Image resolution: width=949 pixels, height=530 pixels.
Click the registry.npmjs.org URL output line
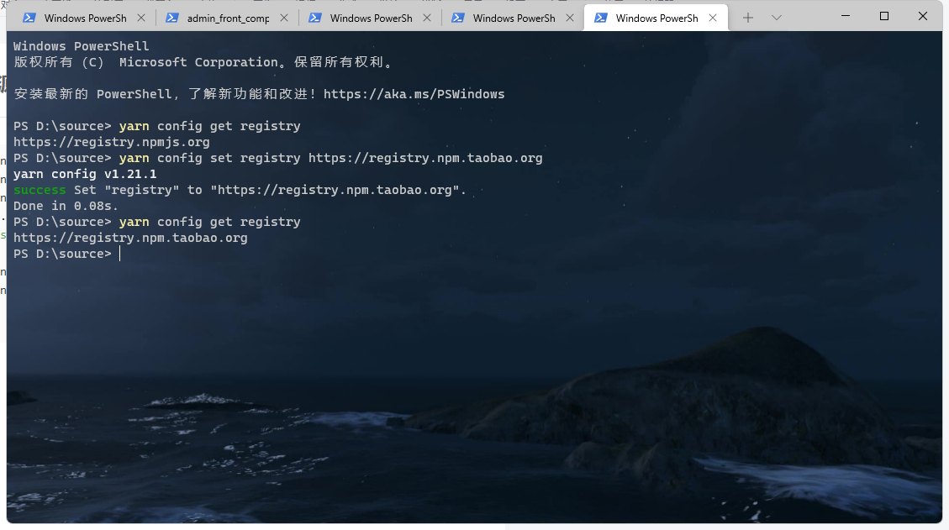111,142
